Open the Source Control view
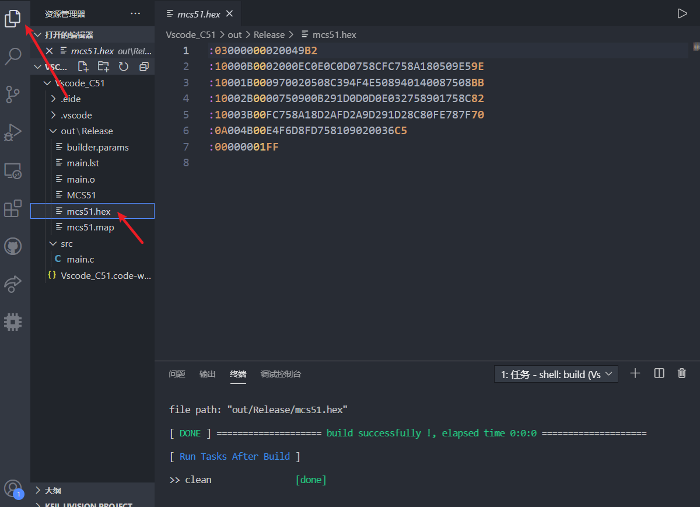This screenshot has width=700, height=507. 13,94
